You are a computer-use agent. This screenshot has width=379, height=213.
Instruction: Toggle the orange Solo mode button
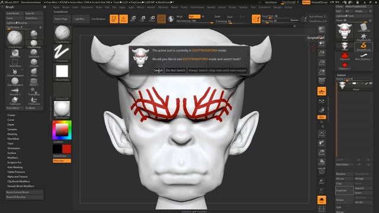[x=322, y=200]
